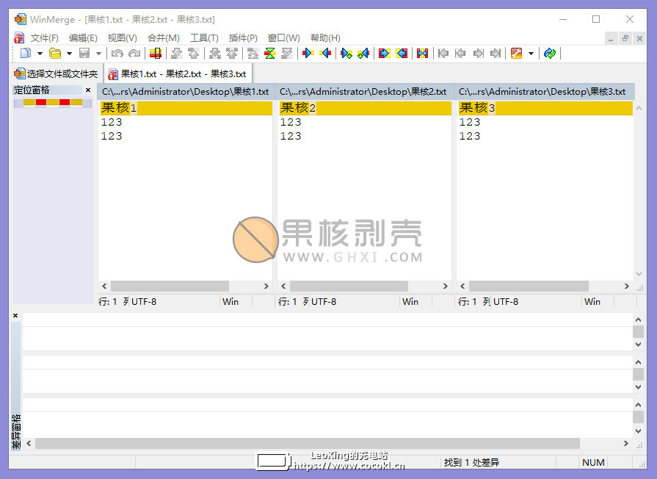Click the 找到 1 处差异 status bar text

tap(471, 463)
